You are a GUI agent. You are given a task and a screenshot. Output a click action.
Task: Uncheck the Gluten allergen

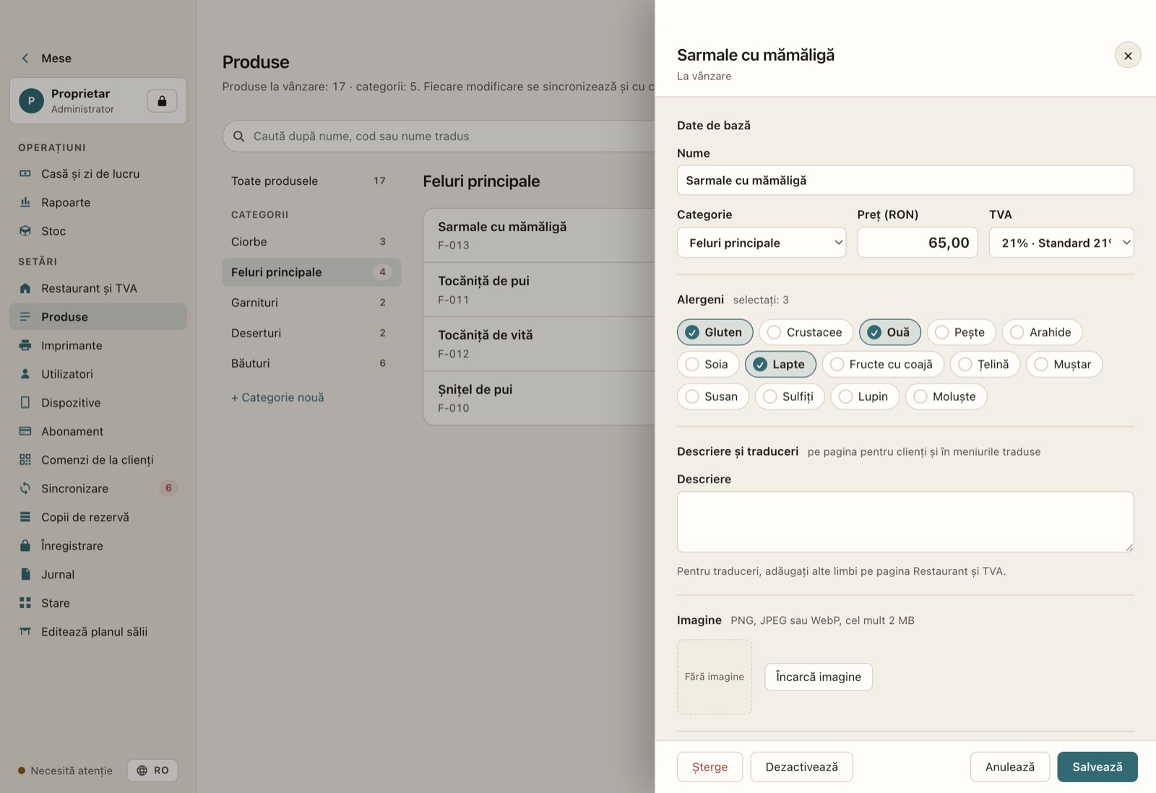click(715, 332)
